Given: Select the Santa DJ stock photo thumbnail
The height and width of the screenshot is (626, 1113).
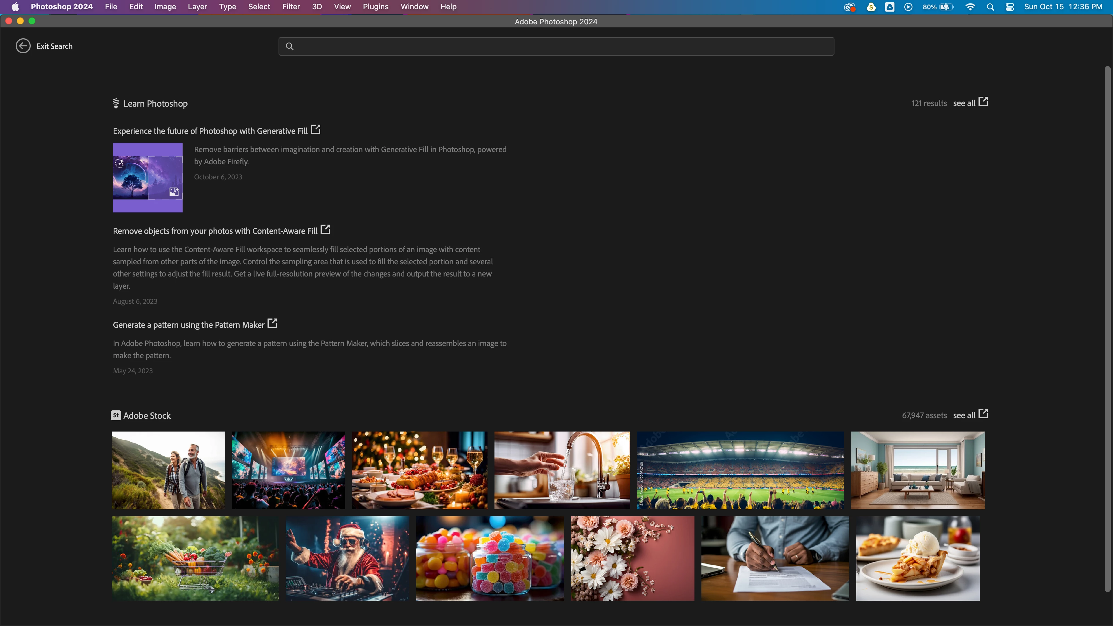Looking at the screenshot, I should tap(347, 558).
